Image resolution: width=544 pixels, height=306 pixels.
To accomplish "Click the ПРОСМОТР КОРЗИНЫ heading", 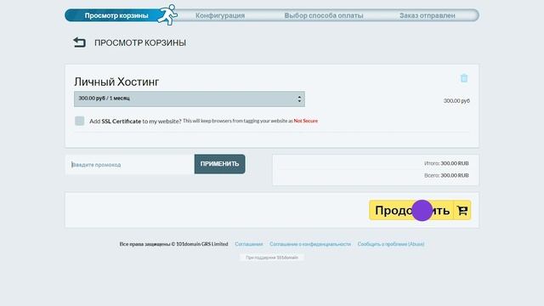I will [x=140, y=42].
